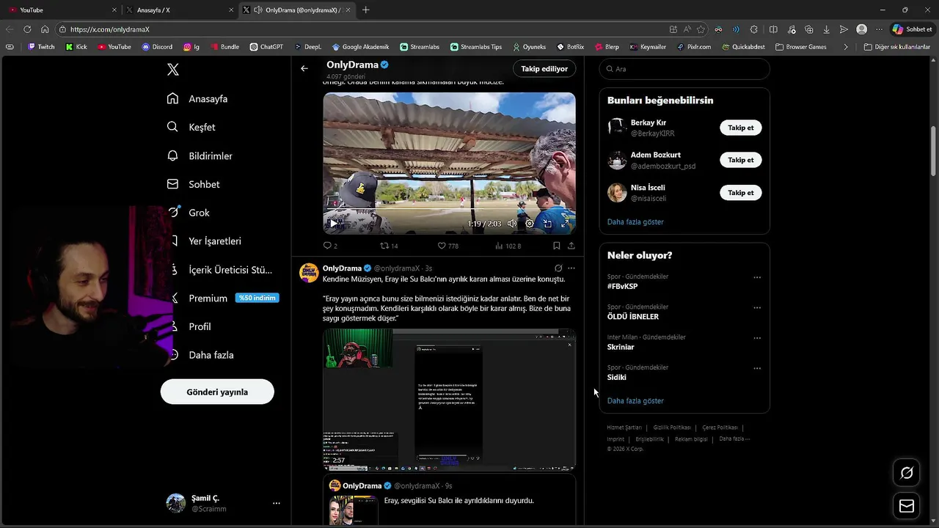Toggle picture-in-picture on the video
Screen dimensions: 939x528
(547, 224)
